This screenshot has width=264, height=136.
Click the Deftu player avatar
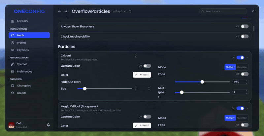click(x=12, y=125)
